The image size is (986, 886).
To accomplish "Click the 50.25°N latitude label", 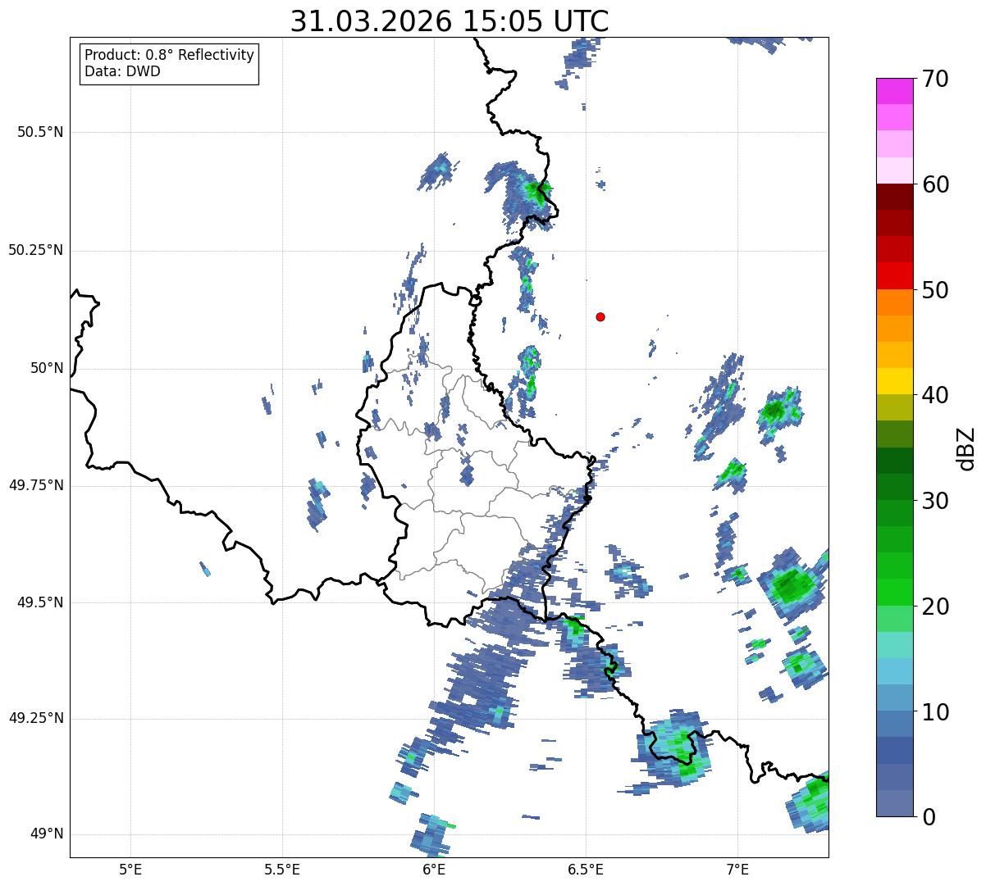I will point(36,250).
